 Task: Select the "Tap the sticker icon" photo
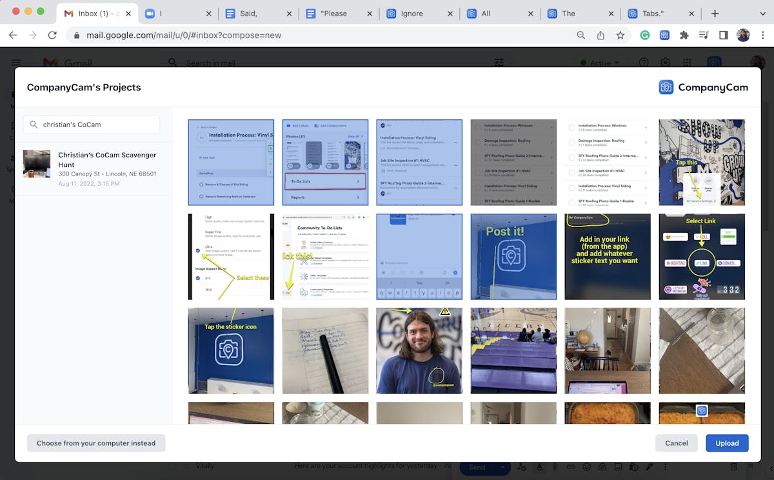click(231, 350)
